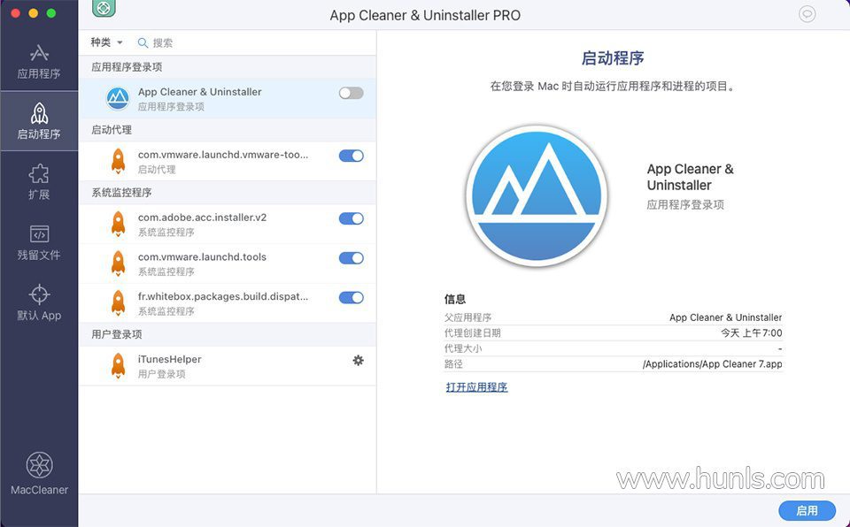Disable com.vmware.launchd.vmware-too... launch agent
Image resolution: width=850 pixels, height=527 pixels.
tap(352, 156)
